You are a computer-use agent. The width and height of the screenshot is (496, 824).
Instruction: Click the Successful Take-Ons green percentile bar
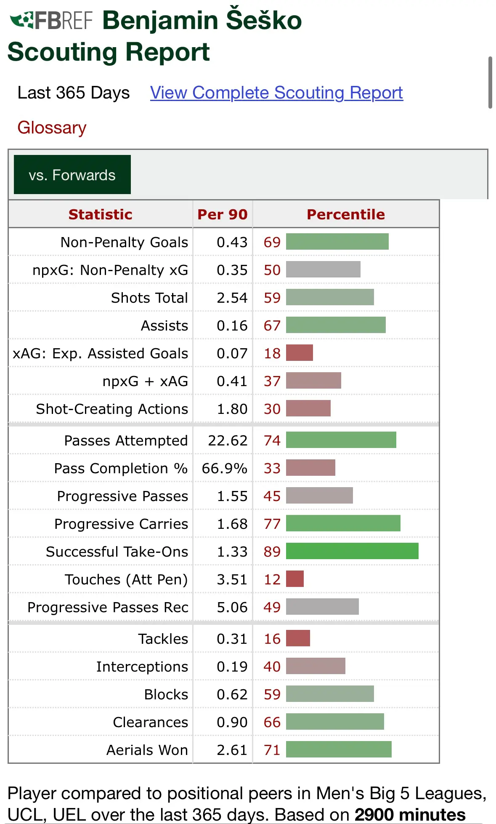(x=352, y=551)
